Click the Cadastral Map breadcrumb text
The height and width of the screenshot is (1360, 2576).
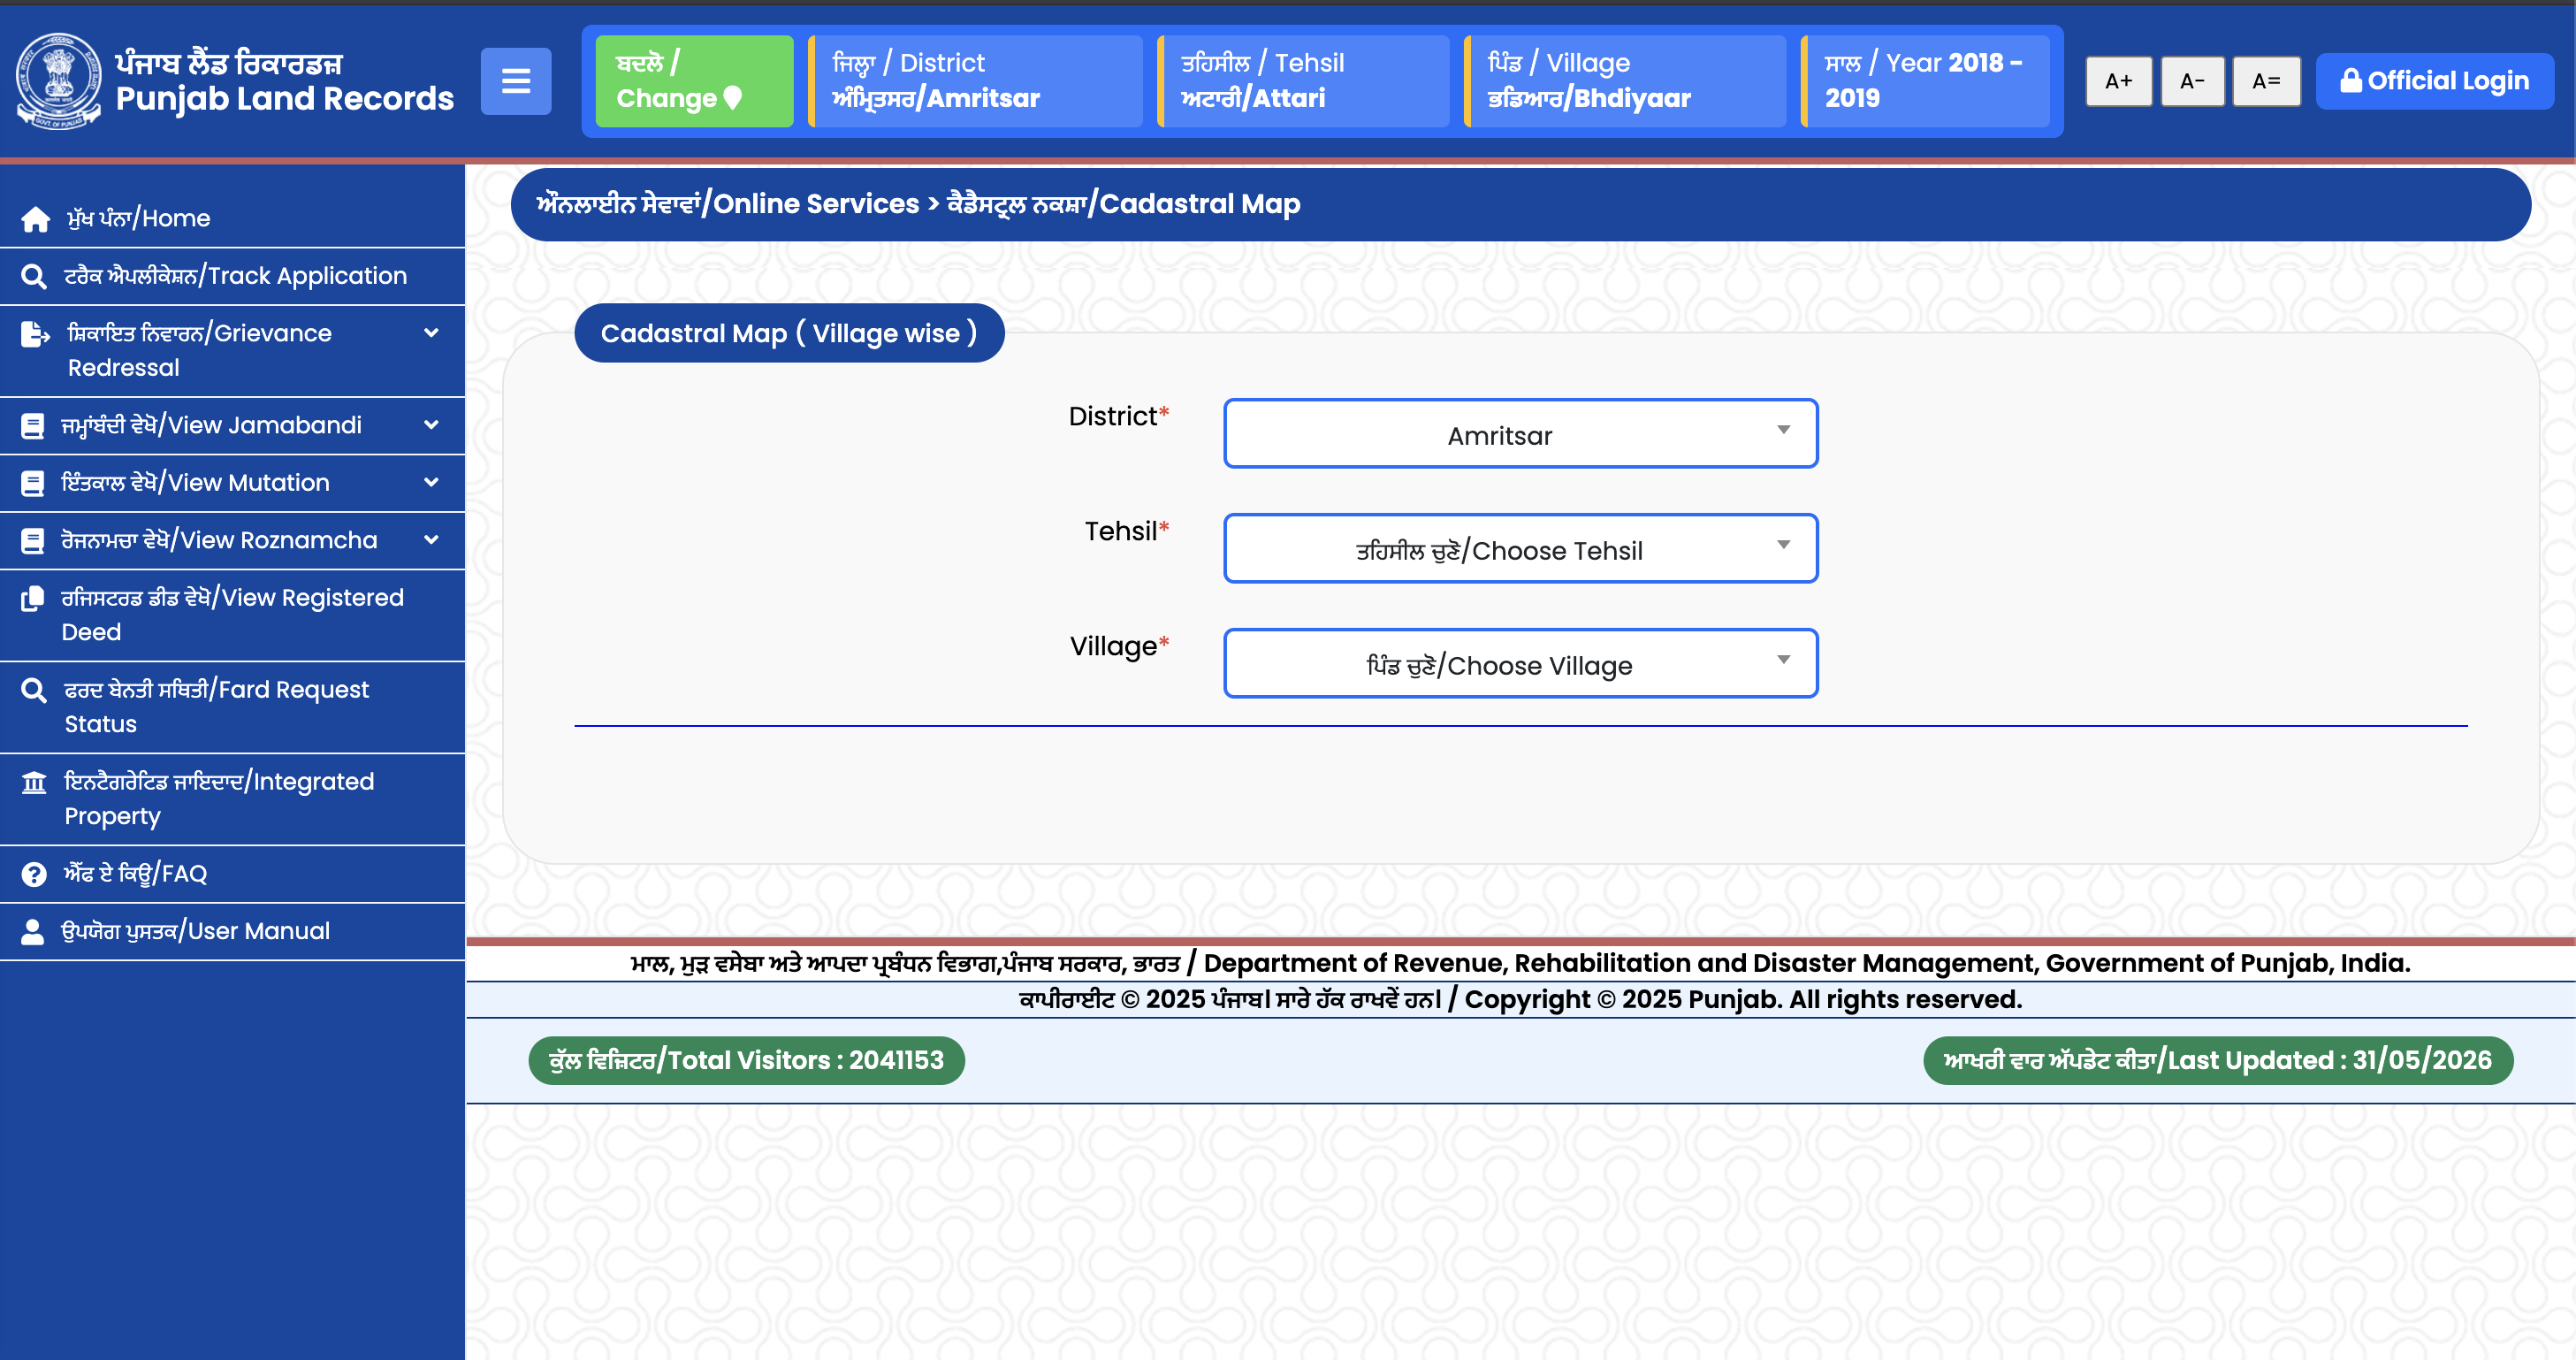pyautogui.click(x=1123, y=204)
